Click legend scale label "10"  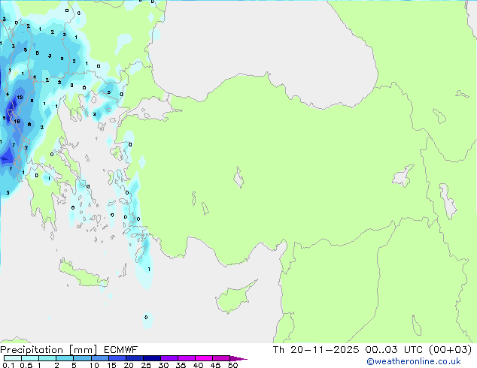[x=94, y=365]
